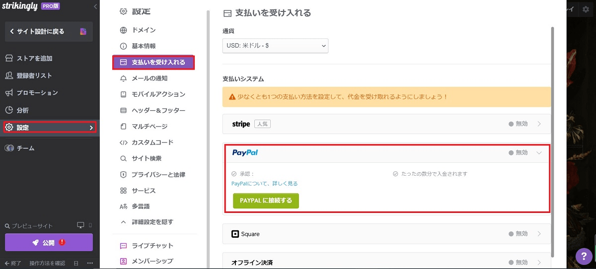This screenshot has width=596, height=269.
Task: Click たったの数分で入金されます text
Action: point(434,174)
